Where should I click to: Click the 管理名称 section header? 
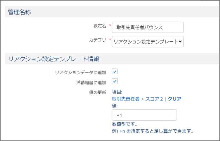(x=20, y=12)
